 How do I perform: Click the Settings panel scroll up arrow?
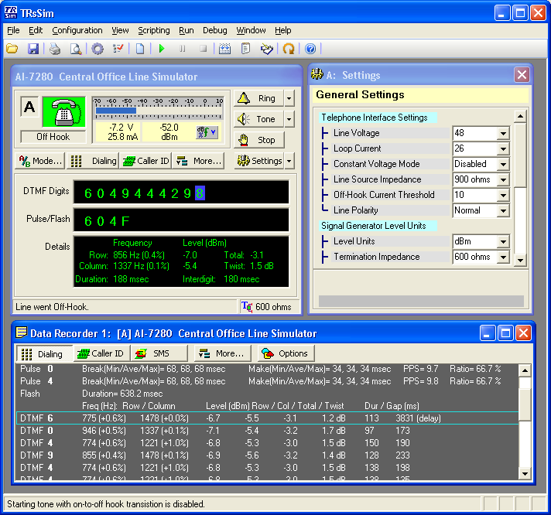[520, 116]
